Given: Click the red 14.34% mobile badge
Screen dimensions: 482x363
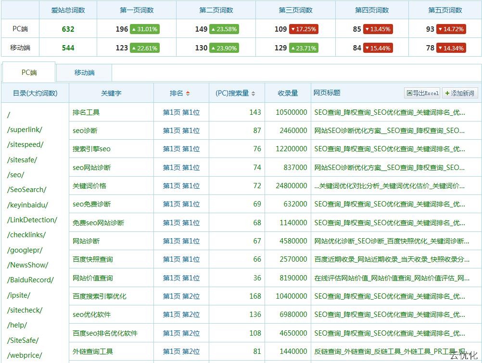Looking at the screenshot, I should [x=451, y=48].
